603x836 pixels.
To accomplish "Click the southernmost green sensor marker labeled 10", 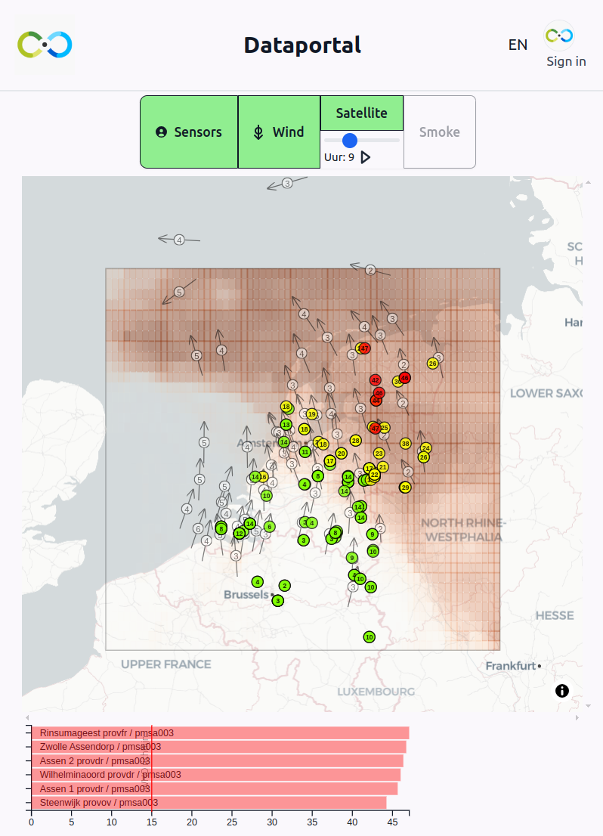I will pyautogui.click(x=369, y=637).
